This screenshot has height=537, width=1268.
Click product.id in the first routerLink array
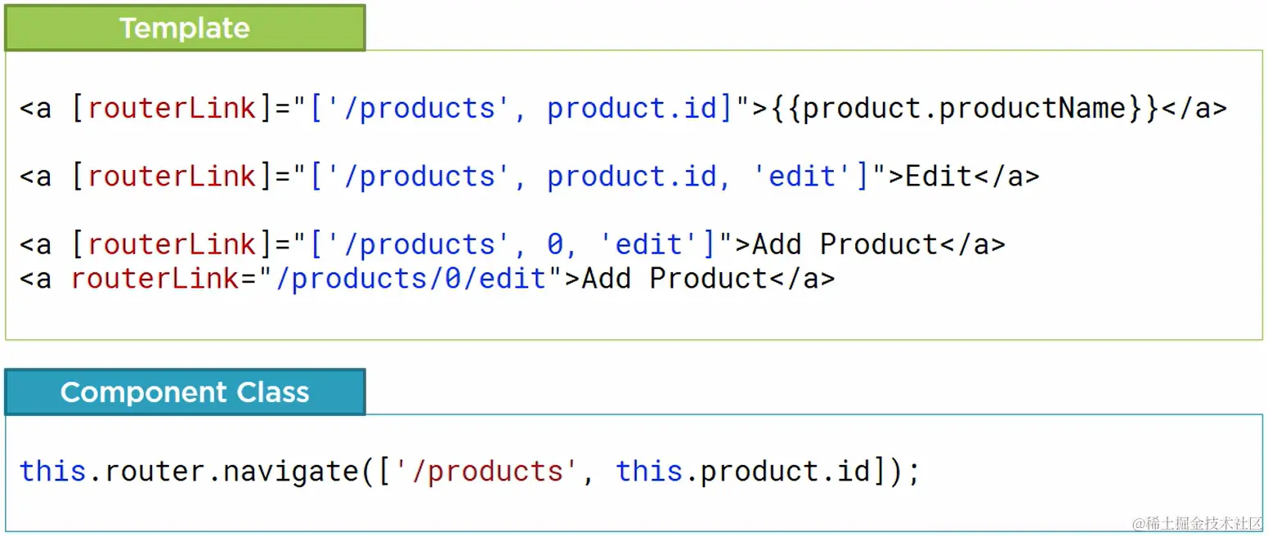point(632,108)
